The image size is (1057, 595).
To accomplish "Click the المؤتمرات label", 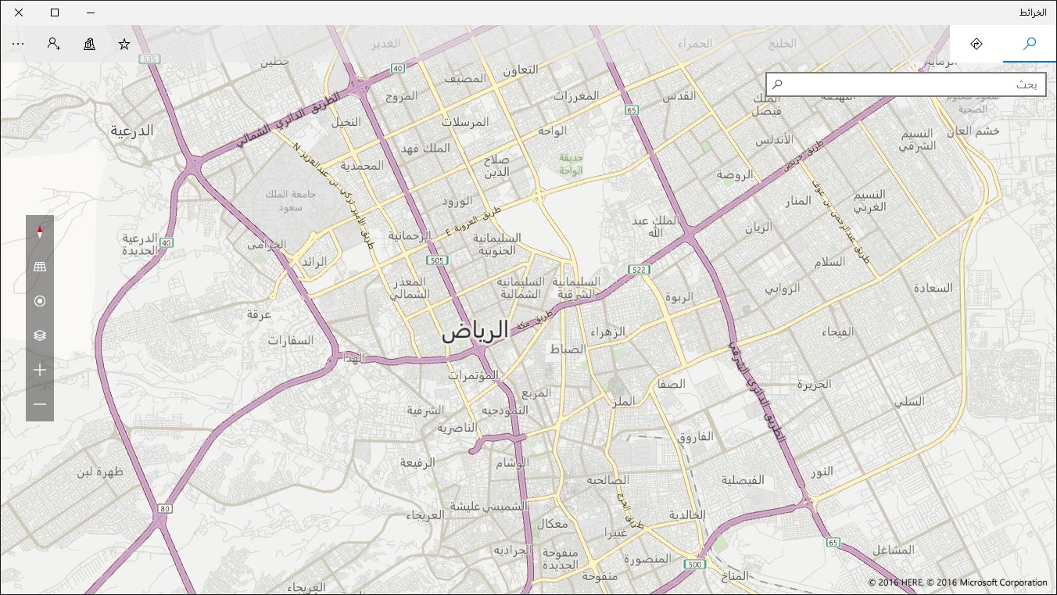I will tap(473, 375).
